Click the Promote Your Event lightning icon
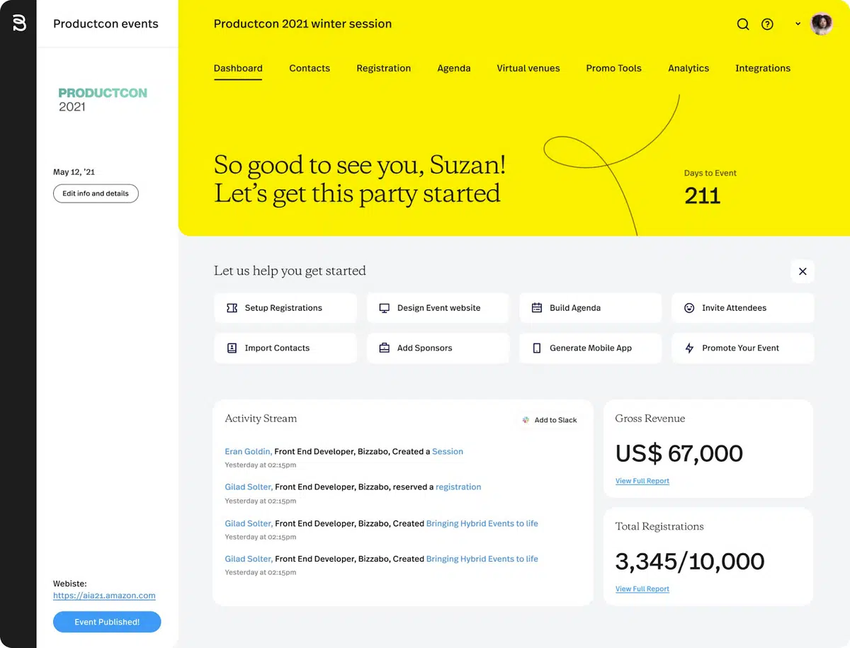The height and width of the screenshot is (648, 850). (x=689, y=348)
